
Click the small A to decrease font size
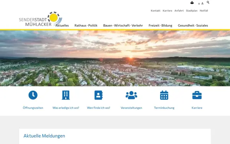click(199, 4)
